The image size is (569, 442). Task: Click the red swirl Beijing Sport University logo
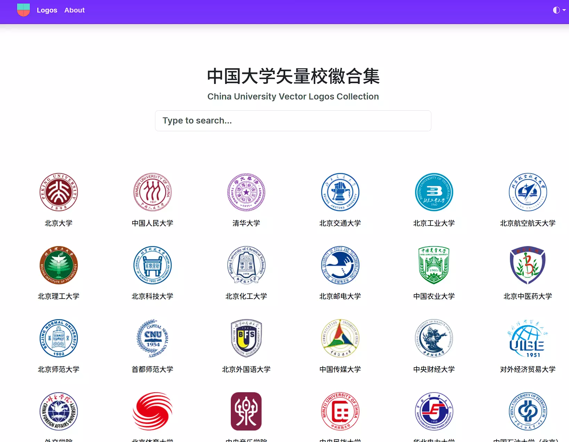pyautogui.click(x=152, y=411)
